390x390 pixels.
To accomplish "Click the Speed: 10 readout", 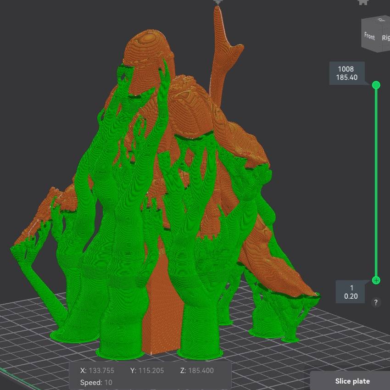I will pos(96,382).
